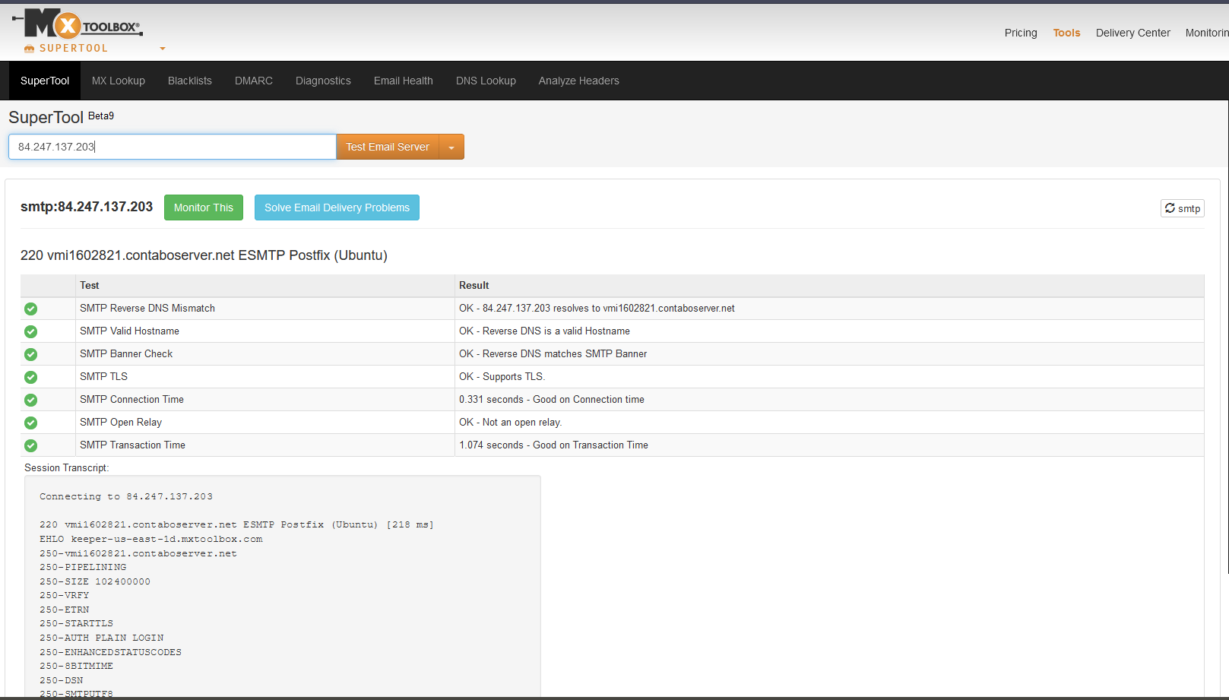Click transcript line '250-PIPELINING'
Viewport: 1229px width, 700px height.
click(x=83, y=568)
